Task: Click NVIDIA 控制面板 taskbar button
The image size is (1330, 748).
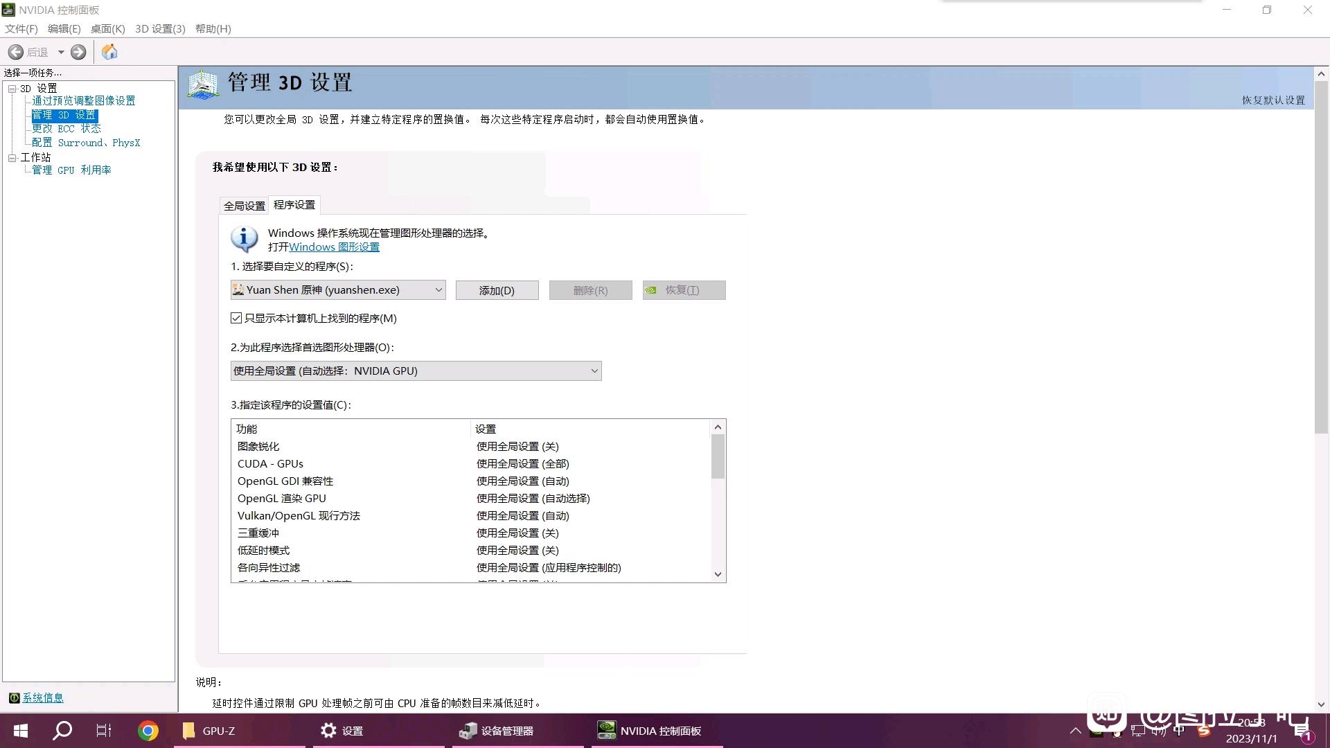Action: point(657,731)
